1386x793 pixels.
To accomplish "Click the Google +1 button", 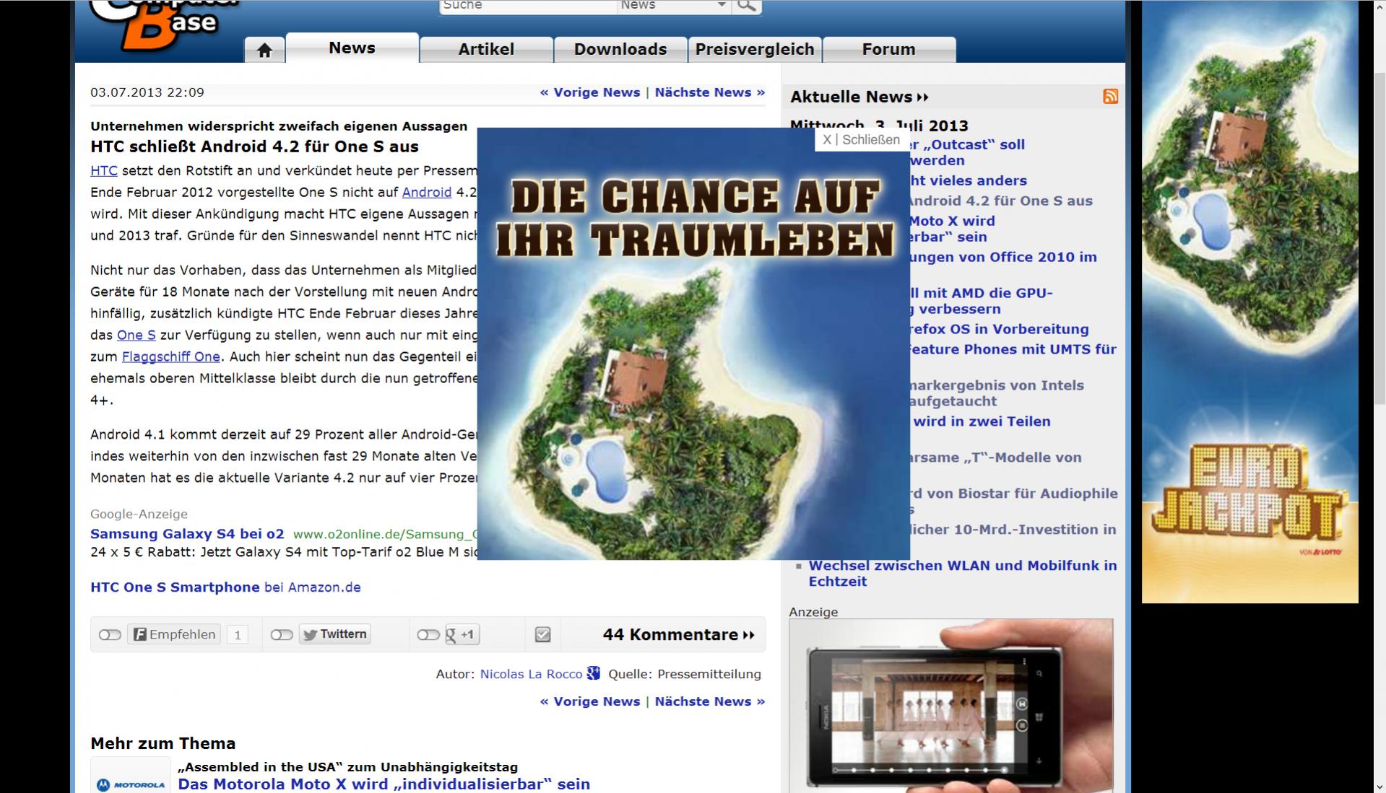I will [462, 634].
